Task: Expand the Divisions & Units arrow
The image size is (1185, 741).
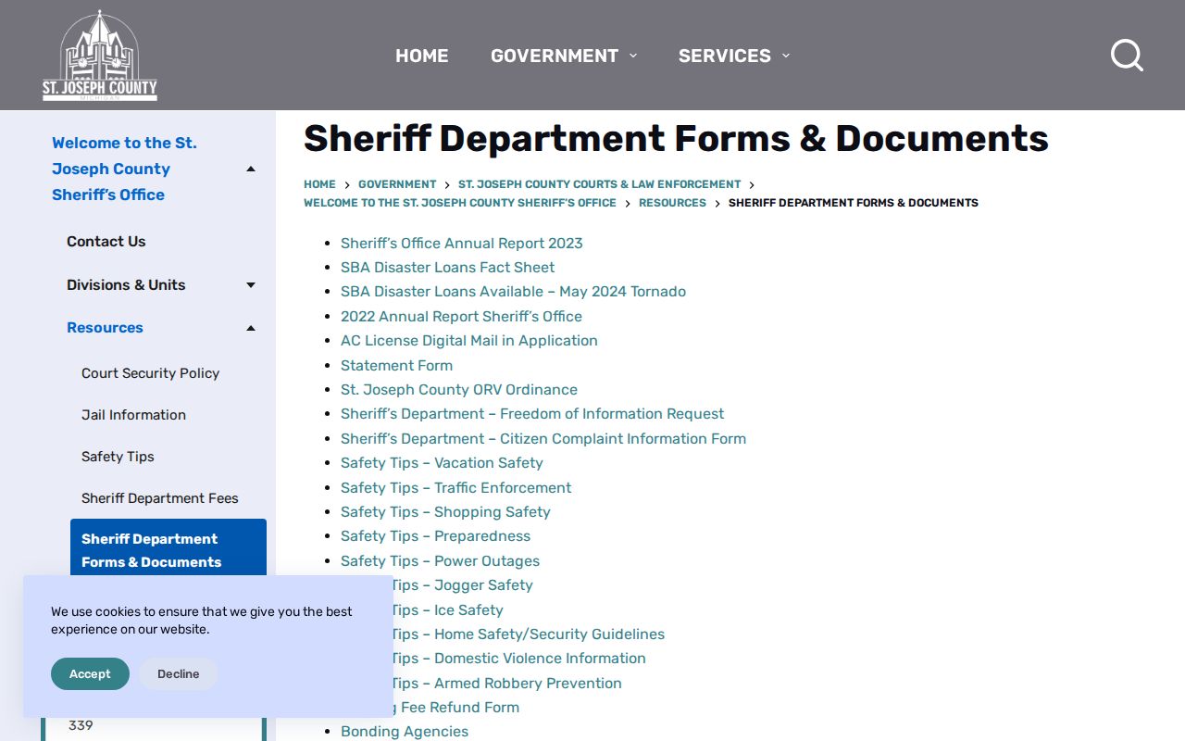Action: (x=251, y=285)
